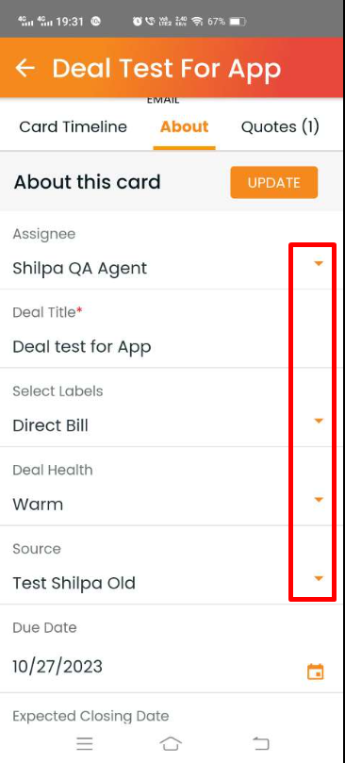
Task: Switch to the Card Timeline tab
Action: [73, 127]
